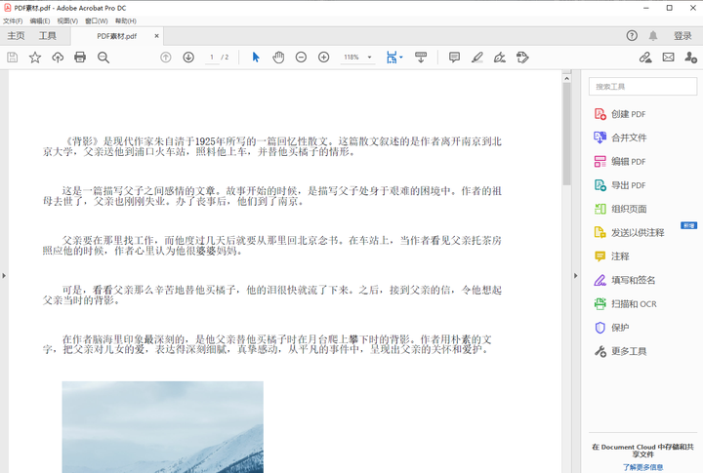This screenshot has height=473, width=703.
Task: Open the 视图(V) menu
Action: point(67,21)
